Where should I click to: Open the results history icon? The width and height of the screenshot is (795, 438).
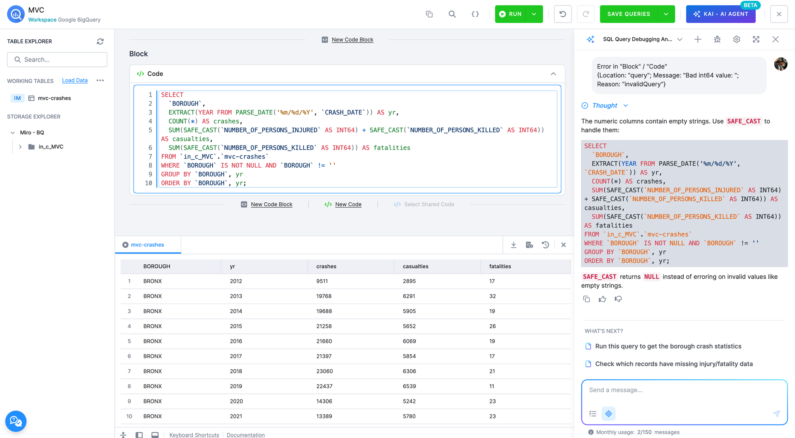coord(545,245)
